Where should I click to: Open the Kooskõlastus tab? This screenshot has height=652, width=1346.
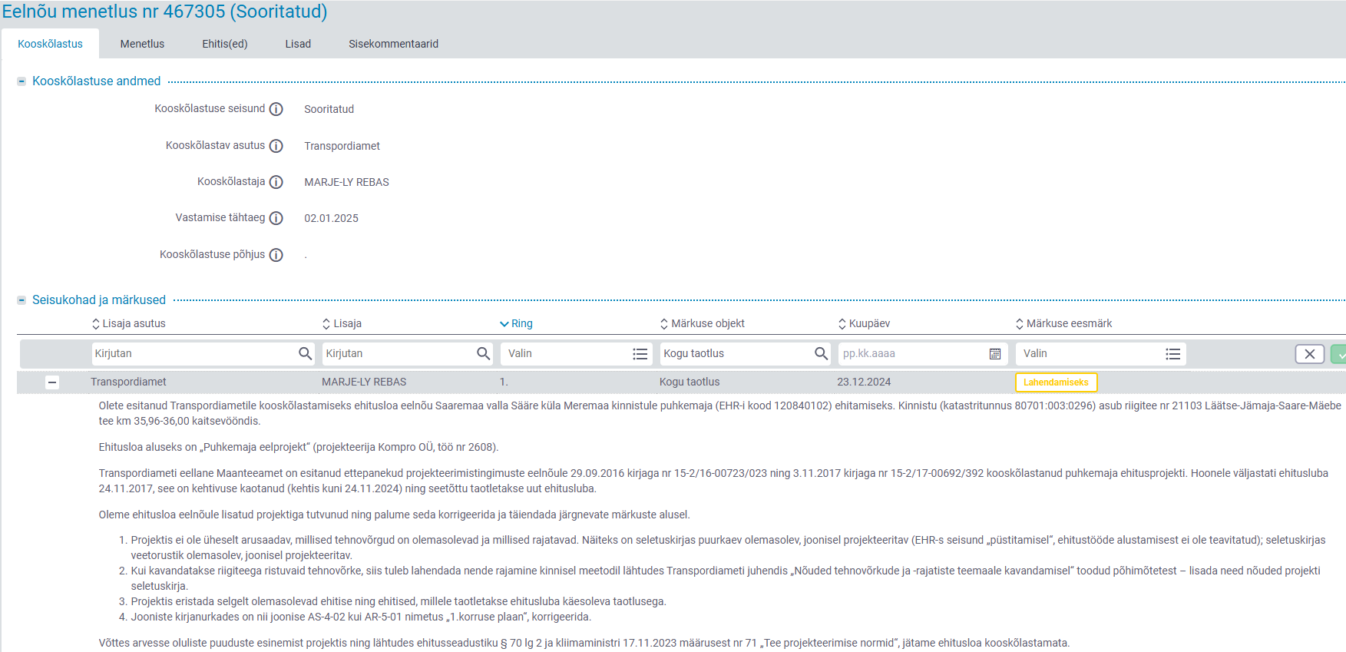pyautogui.click(x=50, y=44)
